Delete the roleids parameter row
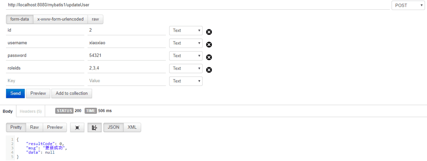427x161 pixels. [209, 70]
